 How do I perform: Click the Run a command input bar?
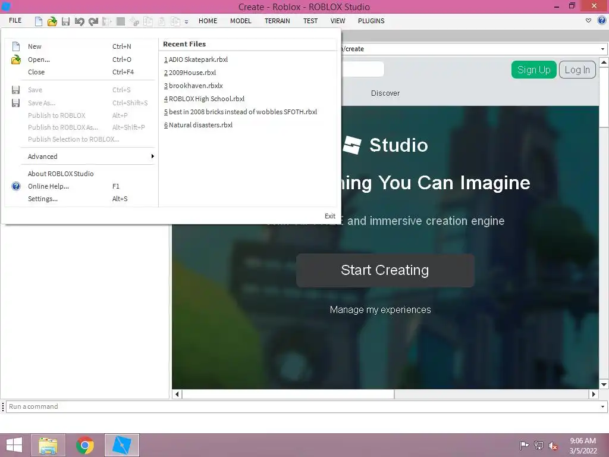302,406
